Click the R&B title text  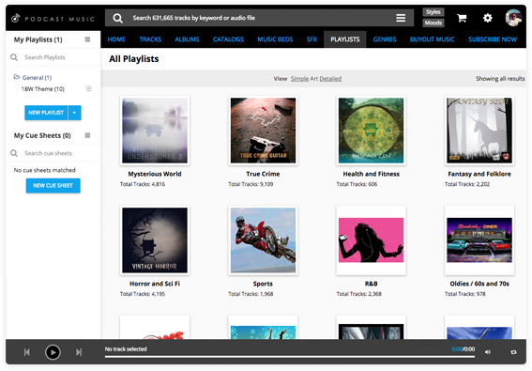[372, 284]
